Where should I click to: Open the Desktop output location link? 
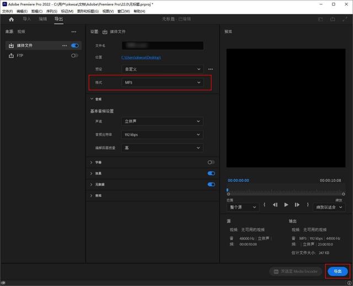pos(141,57)
